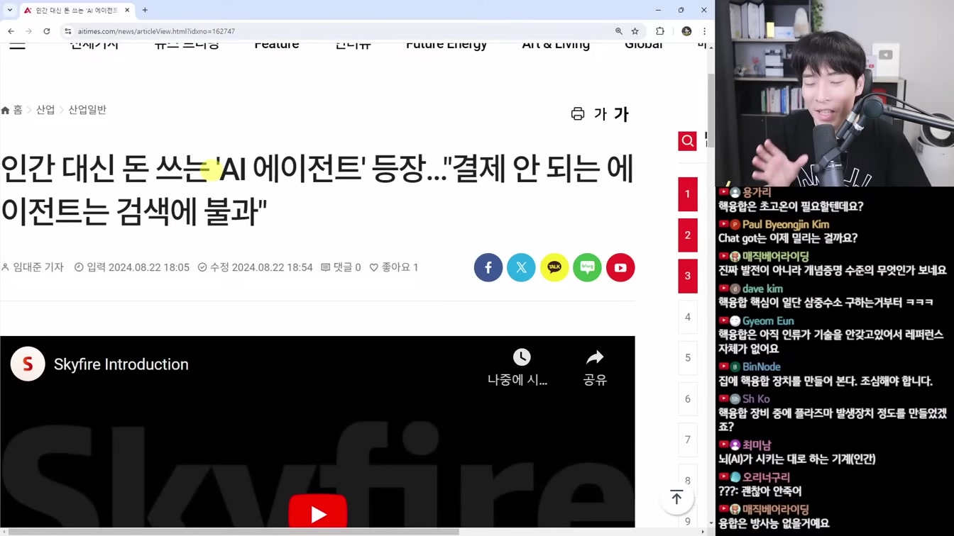Open ranked article number 6

point(687,399)
